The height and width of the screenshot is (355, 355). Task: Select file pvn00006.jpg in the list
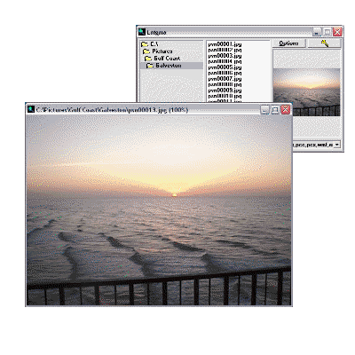pos(225,73)
